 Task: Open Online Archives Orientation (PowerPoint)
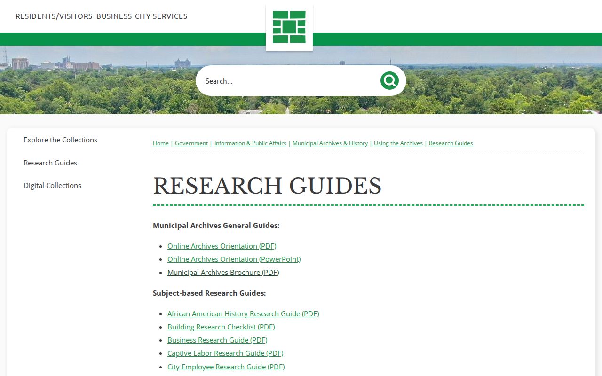(234, 259)
